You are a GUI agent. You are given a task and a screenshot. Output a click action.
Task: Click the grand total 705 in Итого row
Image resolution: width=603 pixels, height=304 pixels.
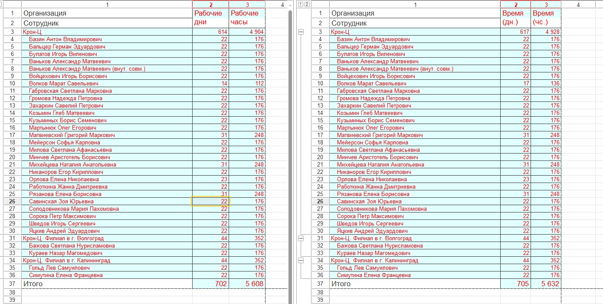pos(515,284)
